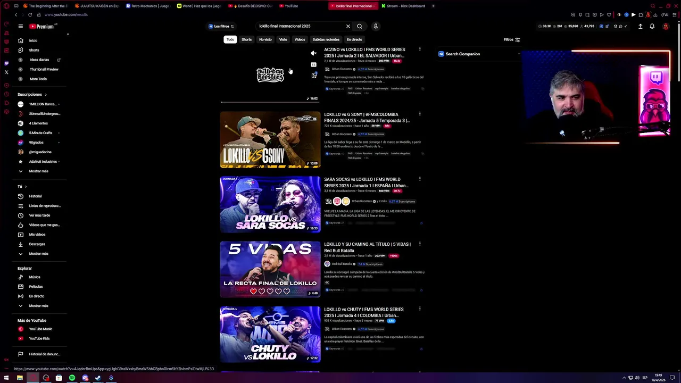Open Adafruit Industries subscription
The height and width of the screenshot is (383, 681).
pyautogui.click(x=42, y=162)
